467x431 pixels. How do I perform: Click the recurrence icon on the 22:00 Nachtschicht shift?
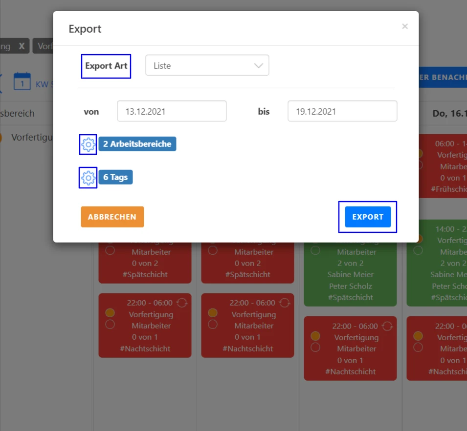pos(182,302)
